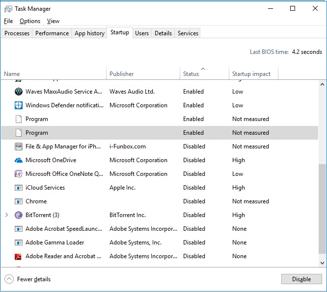The width and height of the screenshot is (327, 292).
Task: Click the Adobe Reader and Acrobat red icon
Action: point(19,256)
